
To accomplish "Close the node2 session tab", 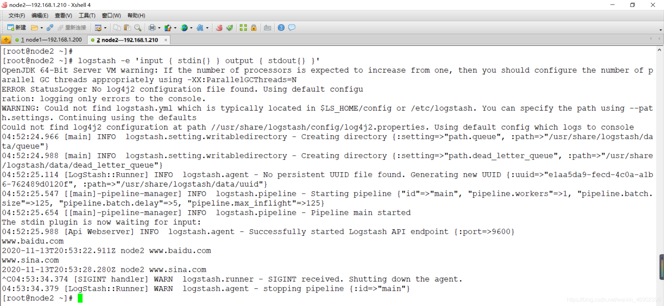I will tap(166, 40).
